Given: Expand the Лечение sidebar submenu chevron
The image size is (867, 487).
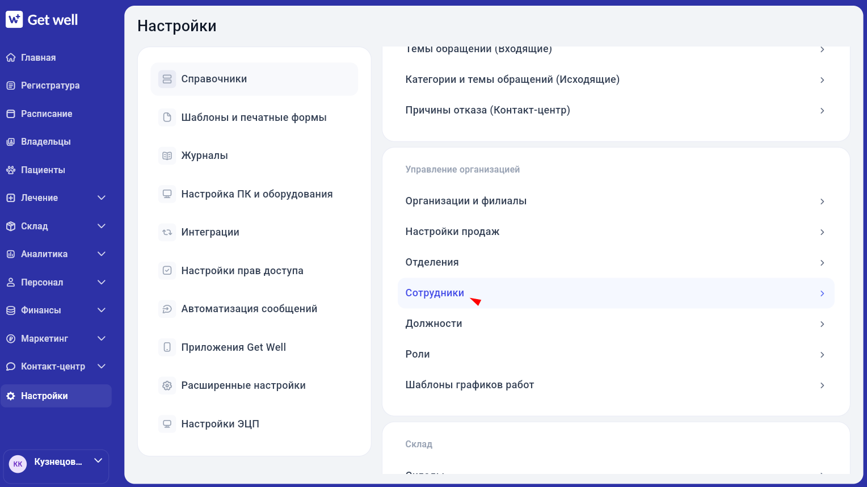Looking at the screenshot, I should pos(102,198).
